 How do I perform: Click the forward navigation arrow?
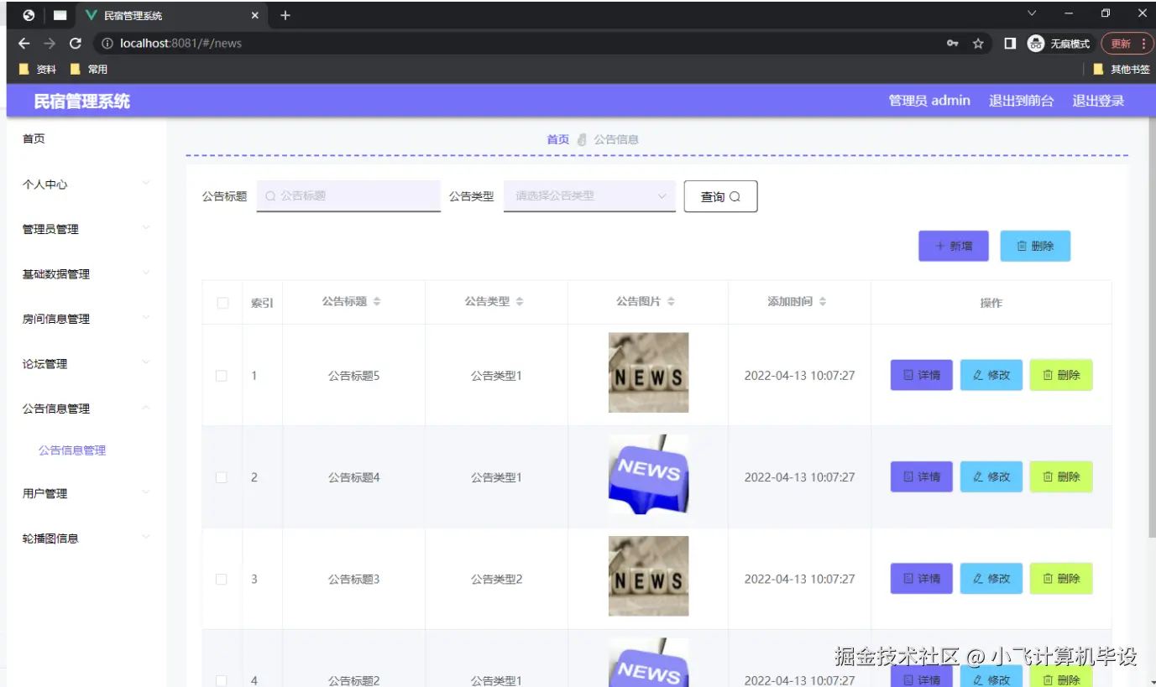point(50,44)
